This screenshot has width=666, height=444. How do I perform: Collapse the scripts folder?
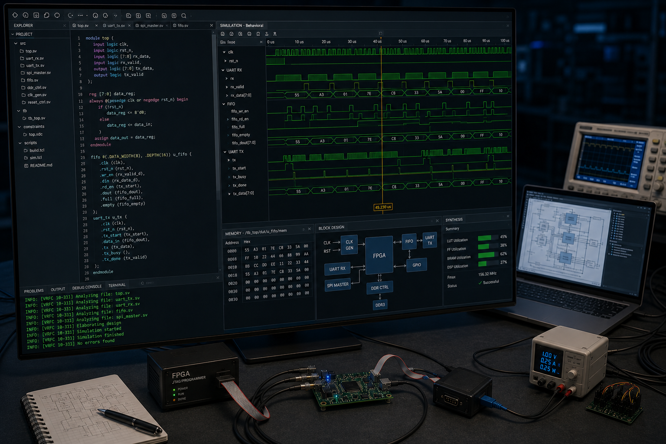click(x=20, y=143)
